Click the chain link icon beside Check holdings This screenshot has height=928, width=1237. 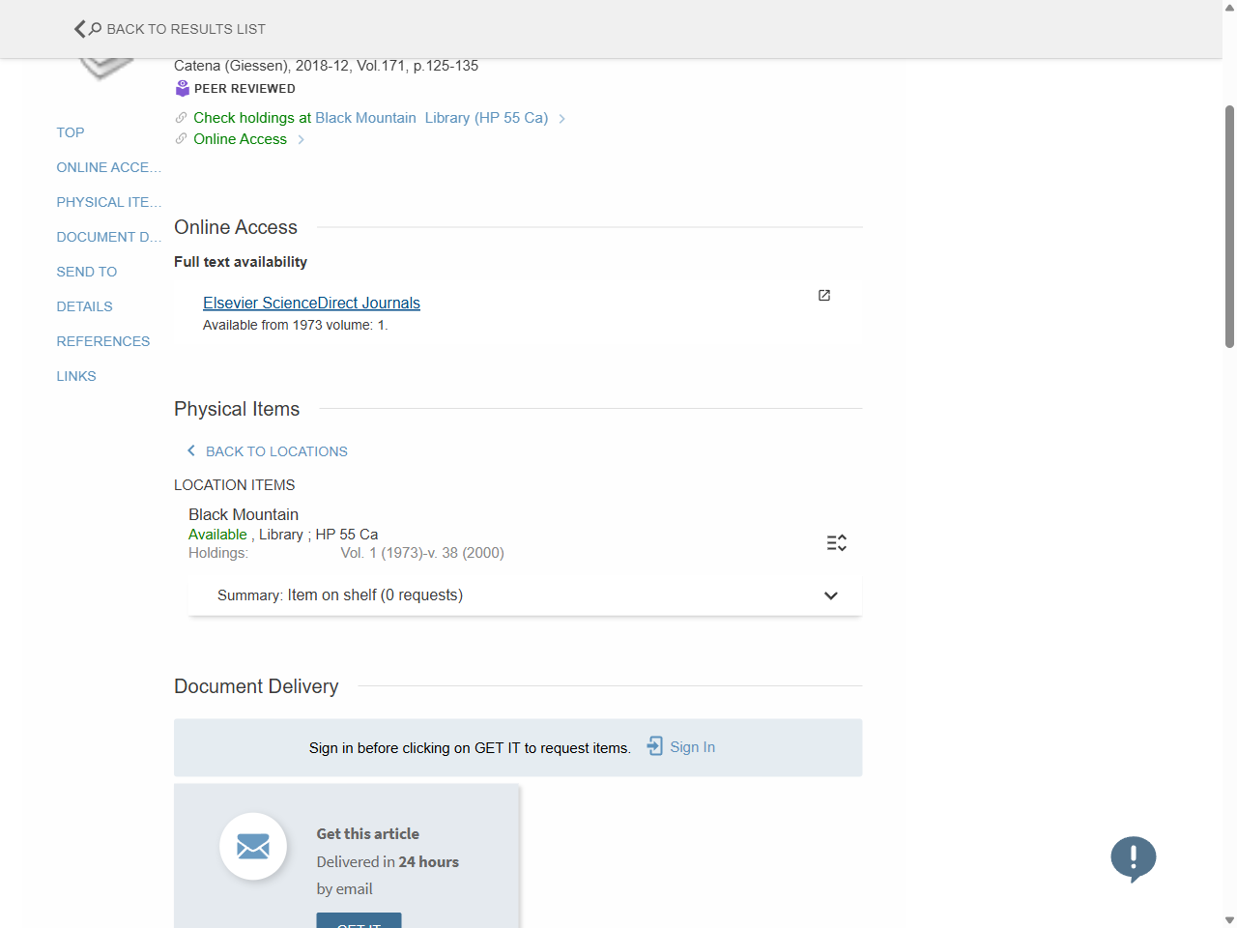[x=181, y=118]
